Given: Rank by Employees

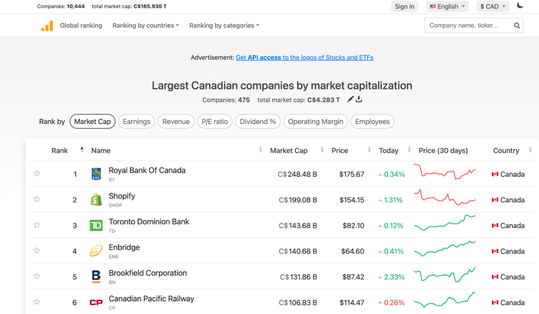Looking at the screenshot, I should coord(372,121).
